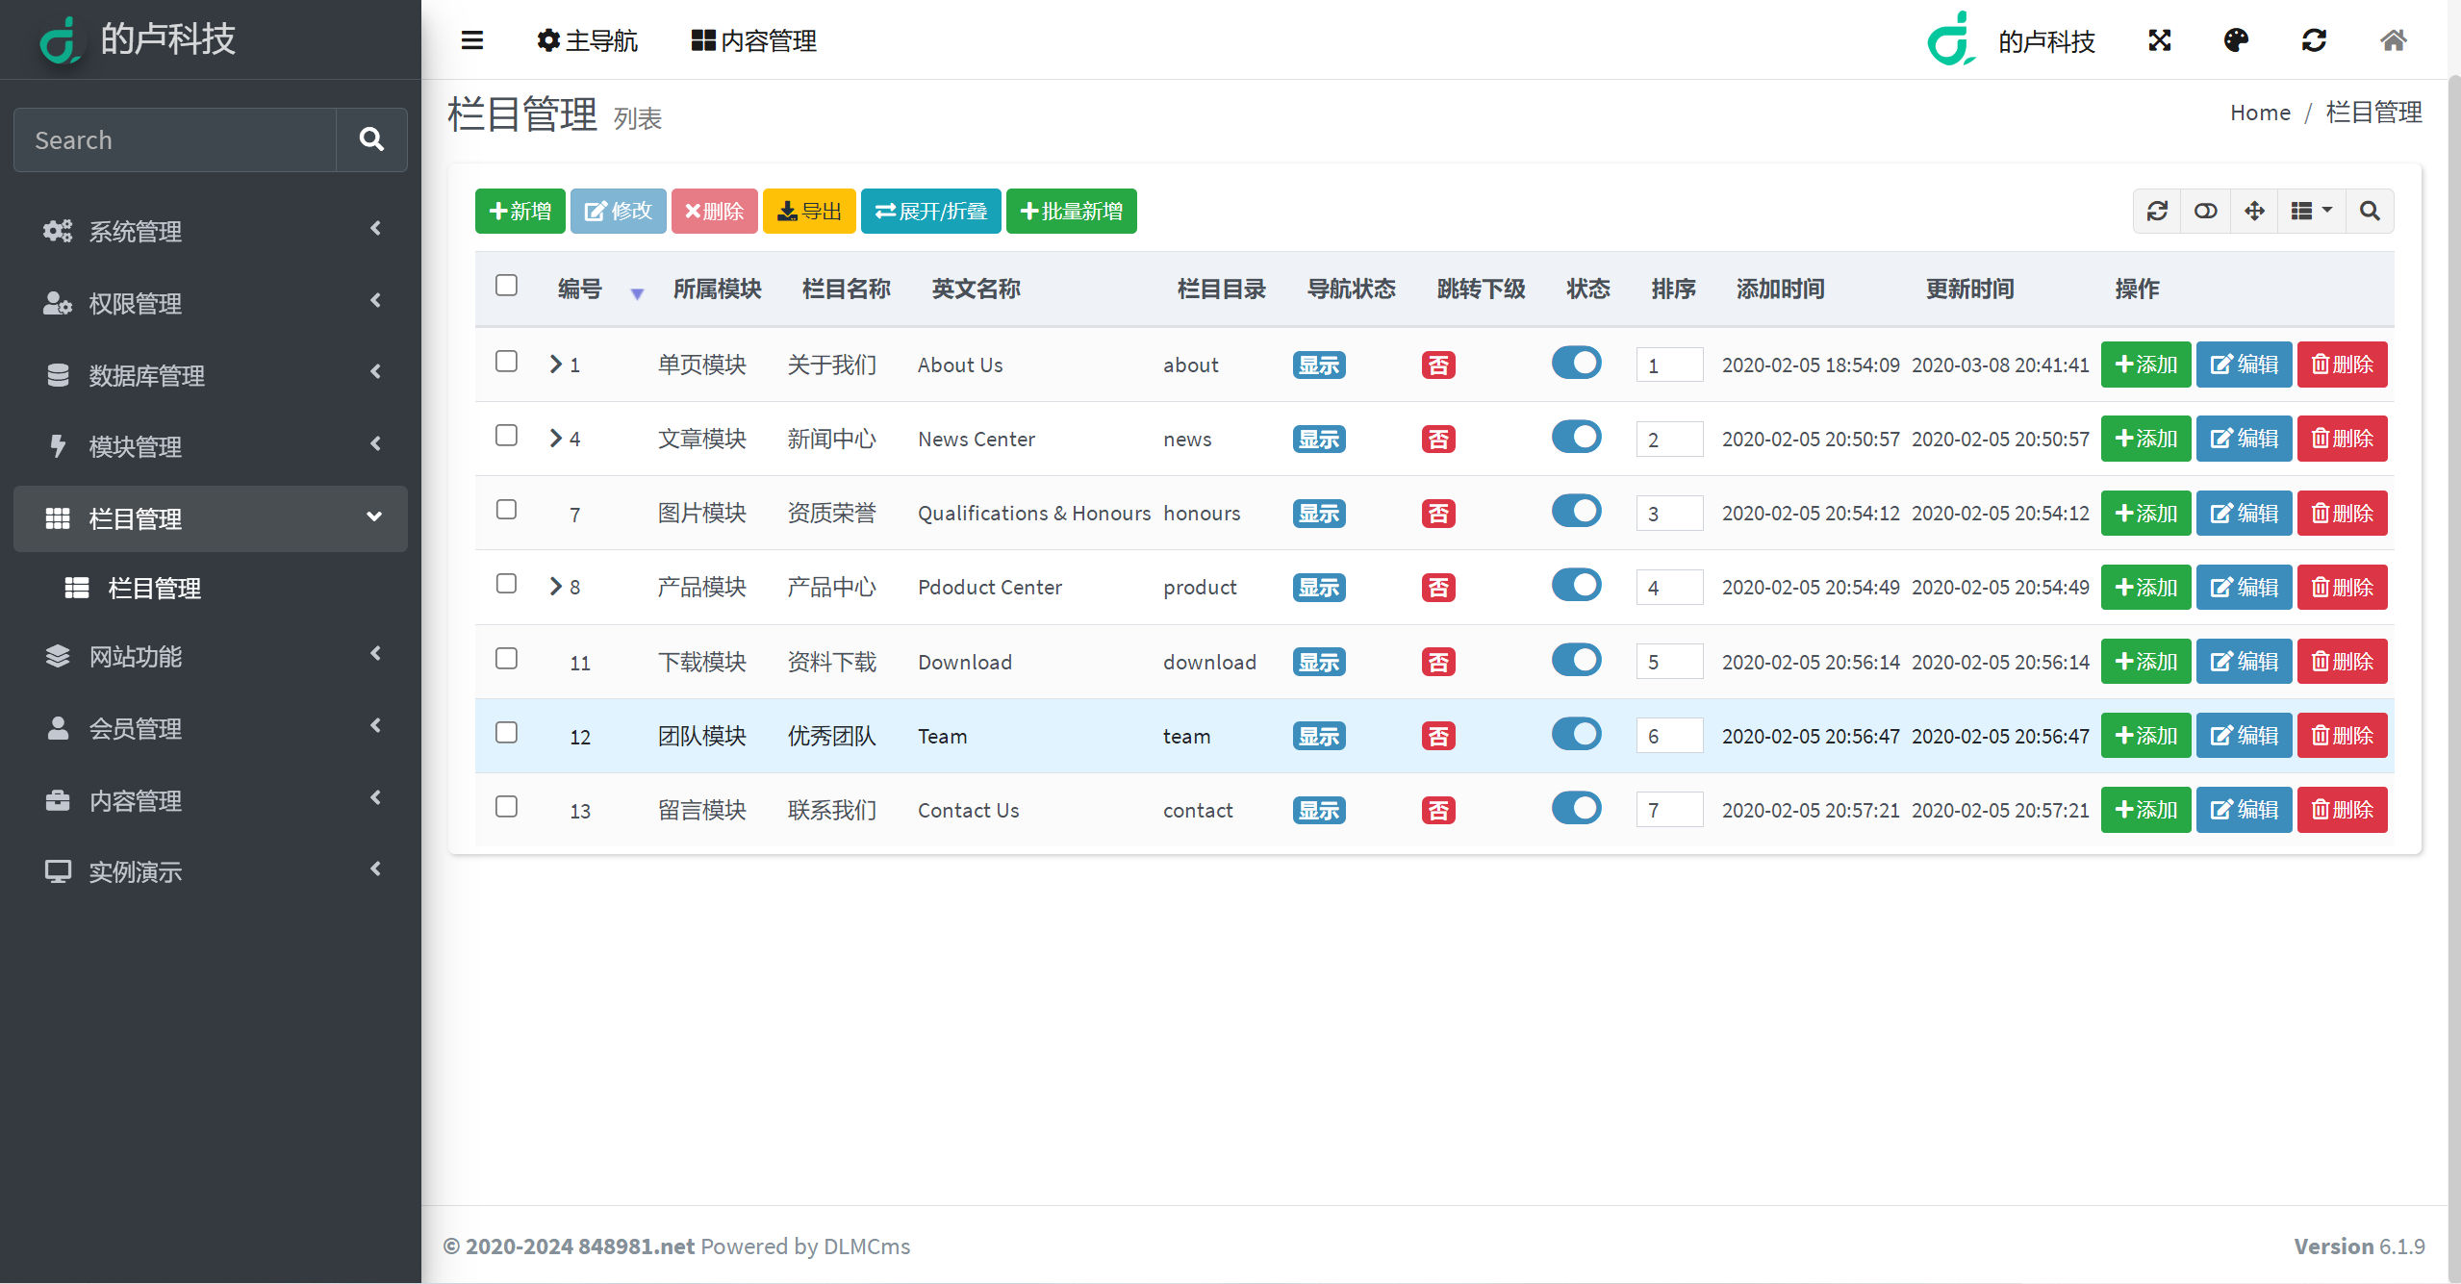Screen dimensions: 2461x1284
Task: Toggle status switch for 联系我们 row
Action: tap(1576, 809)
